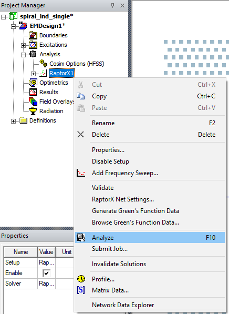
Task: Choose Add Frequency Sweep... menu entry
Action: [x=150, y=173]
